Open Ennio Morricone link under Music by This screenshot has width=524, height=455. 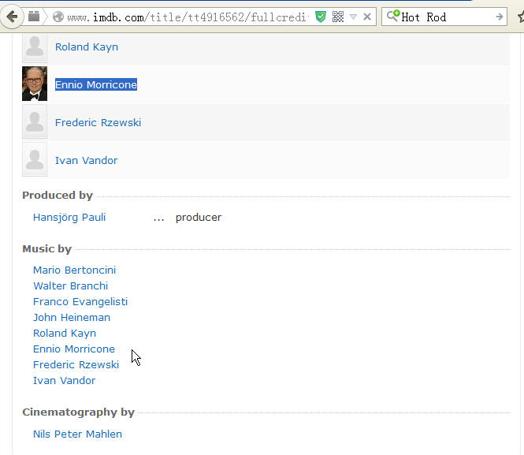point(74,349)
